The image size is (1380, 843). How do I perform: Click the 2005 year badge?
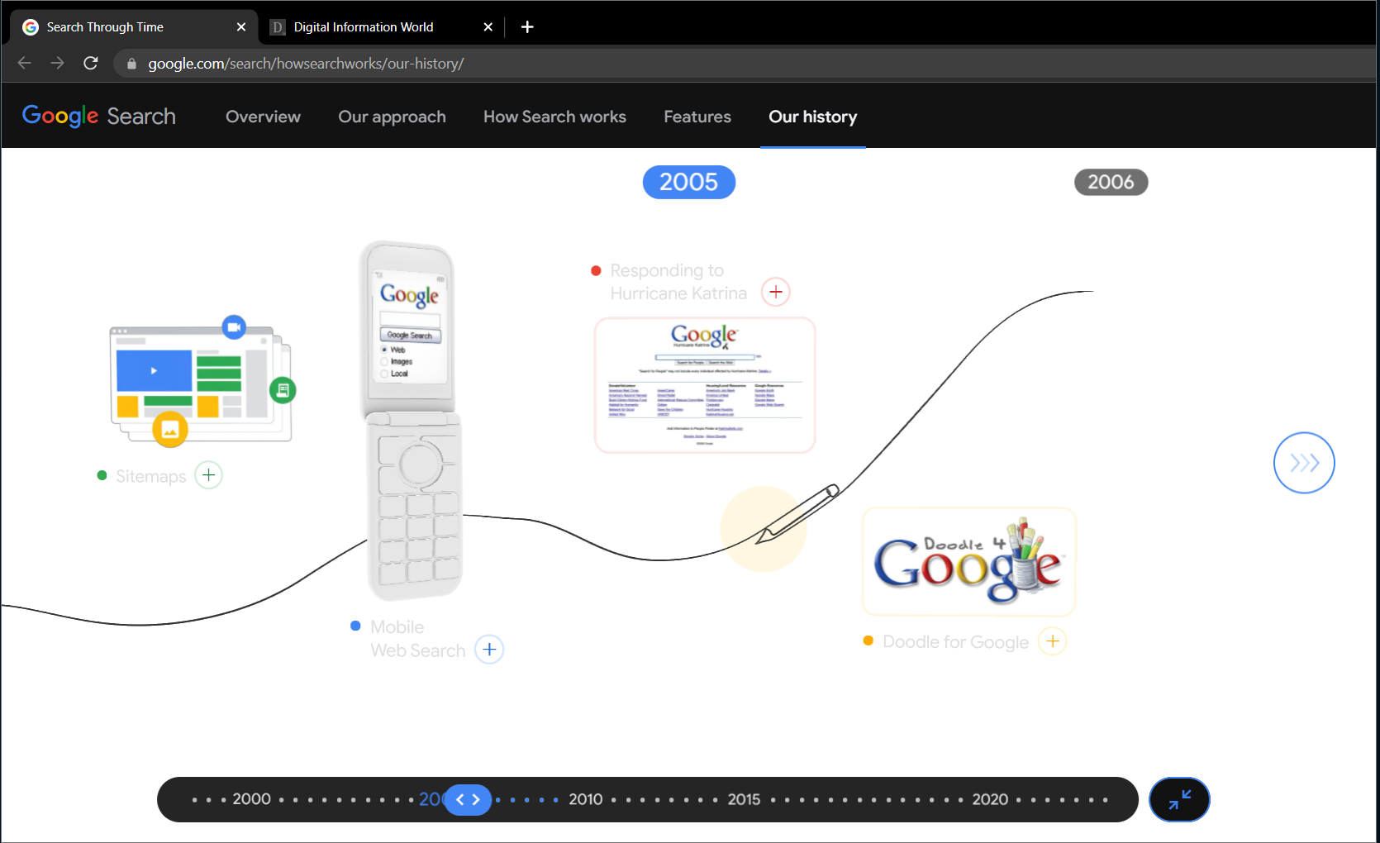[689, 182]
